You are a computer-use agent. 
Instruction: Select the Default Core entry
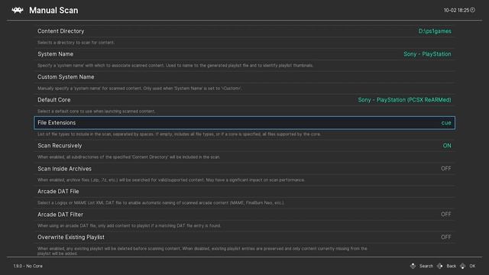coord(244,100)
